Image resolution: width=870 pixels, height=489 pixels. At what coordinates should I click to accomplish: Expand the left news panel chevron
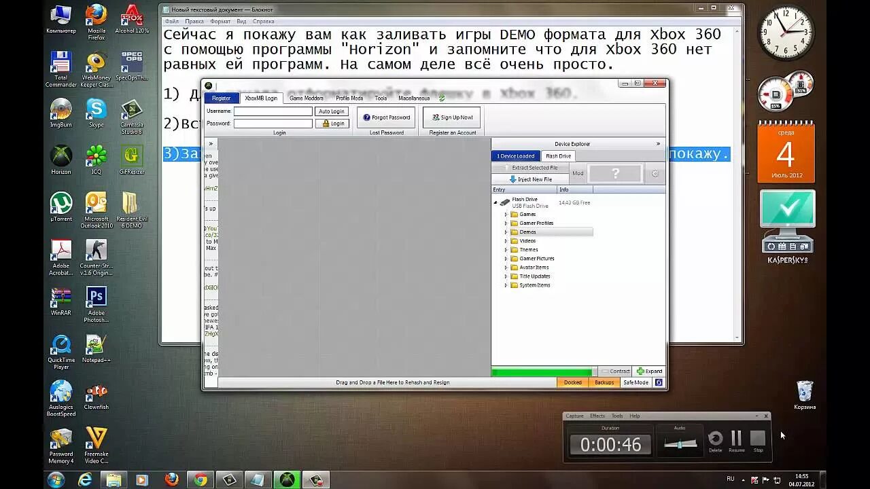211,144
